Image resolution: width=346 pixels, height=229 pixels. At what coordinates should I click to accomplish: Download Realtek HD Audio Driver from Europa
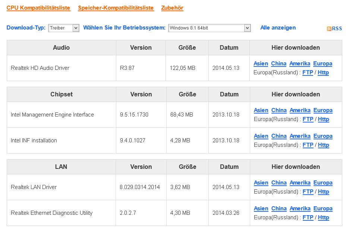(x=323, y=64)
